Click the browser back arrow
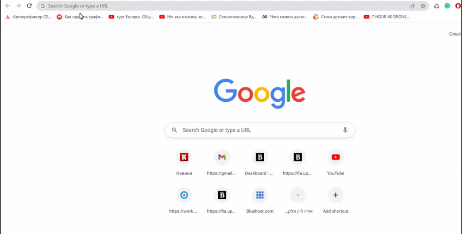 (8, 6)
